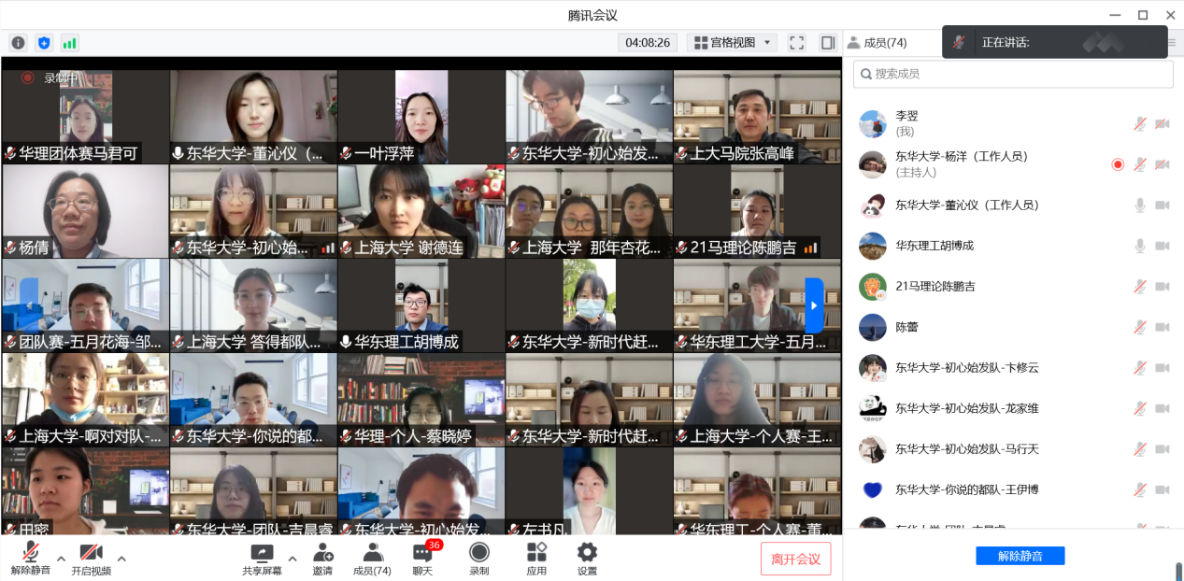Viewport: 1184px width, 581px height.
Task: Open 设置 settings gear
Action: pyautogui.click(x=587, y=558)
